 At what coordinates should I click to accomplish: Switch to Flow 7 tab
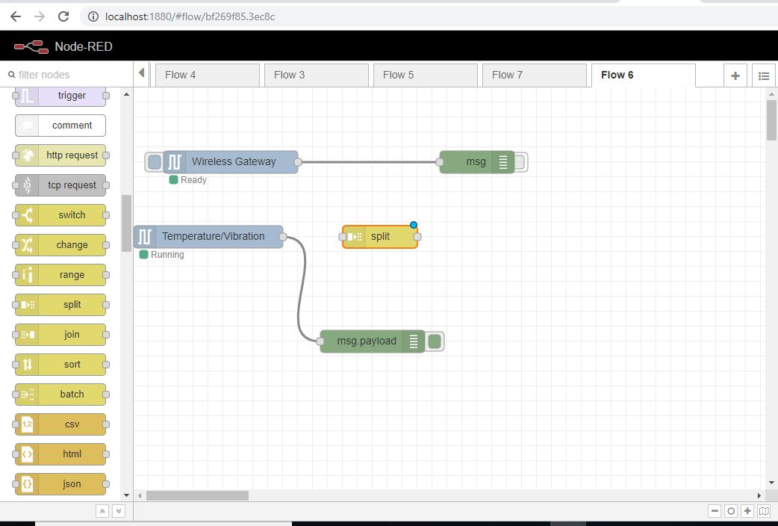click(x=535, y=75)
